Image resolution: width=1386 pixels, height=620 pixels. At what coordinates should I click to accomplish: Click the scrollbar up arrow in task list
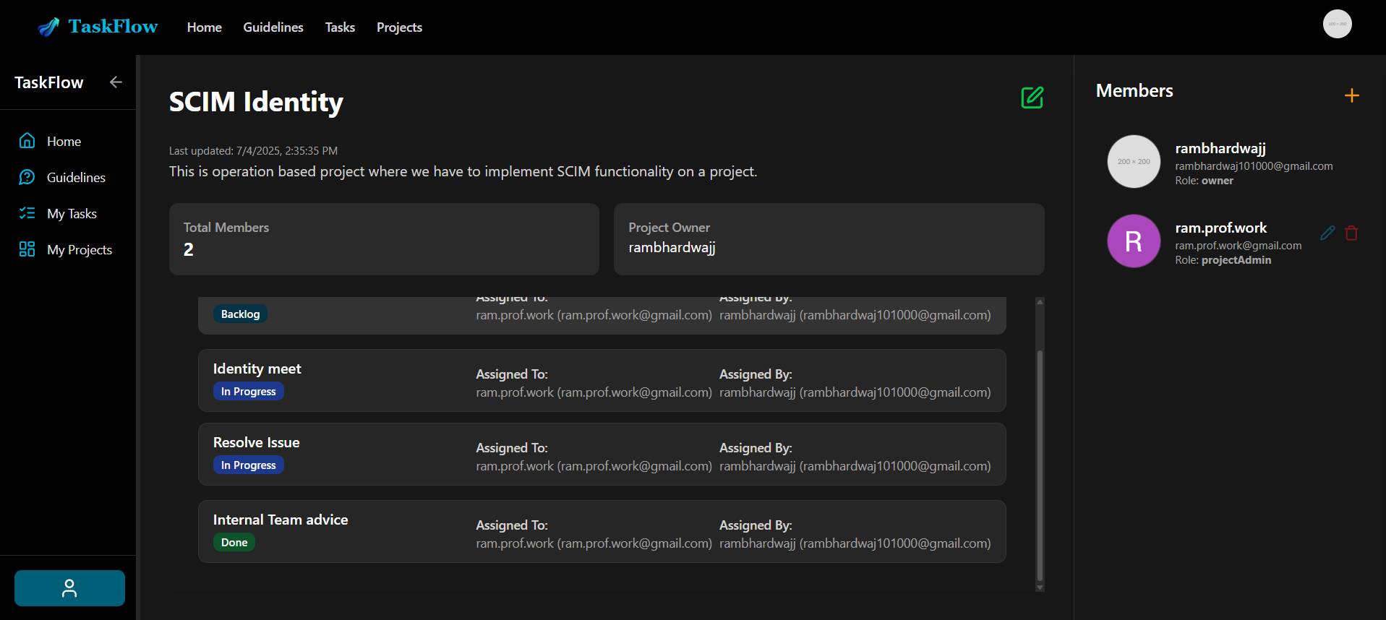click(x=1040, y=301)
